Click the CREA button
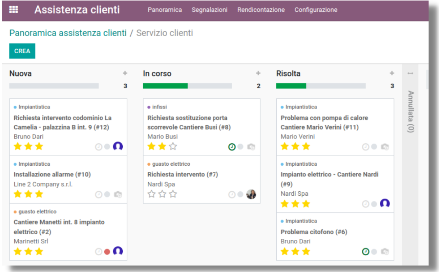Image resolution: width=439 pixels, height=272 pixels. 22,51
